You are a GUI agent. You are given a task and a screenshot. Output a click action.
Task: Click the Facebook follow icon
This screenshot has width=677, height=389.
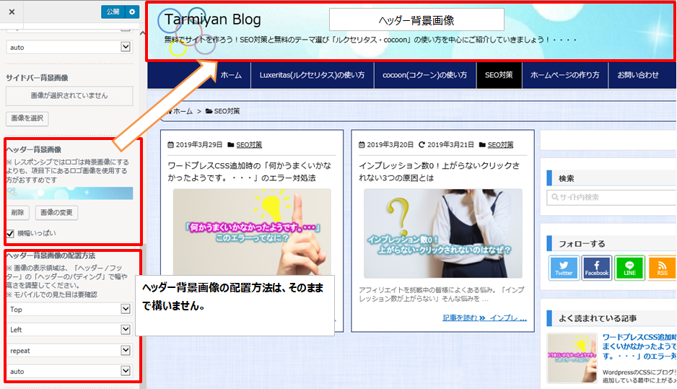[x=597, y=268]
